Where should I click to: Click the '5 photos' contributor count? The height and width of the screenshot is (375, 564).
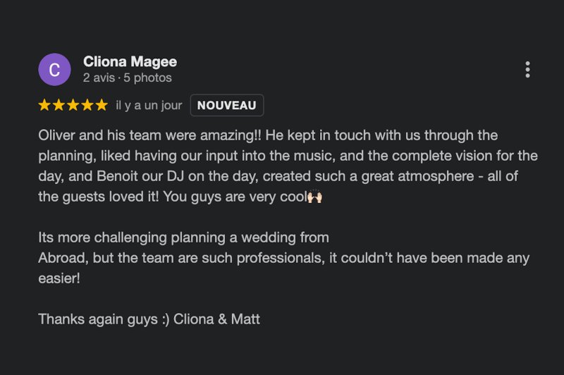147,78
